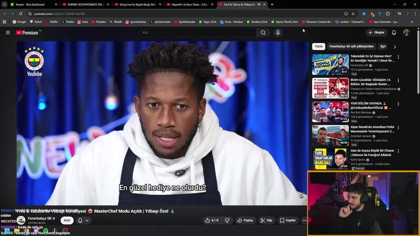Open options for Takımdaki En İyi Giyinen video

pos(398,57)
